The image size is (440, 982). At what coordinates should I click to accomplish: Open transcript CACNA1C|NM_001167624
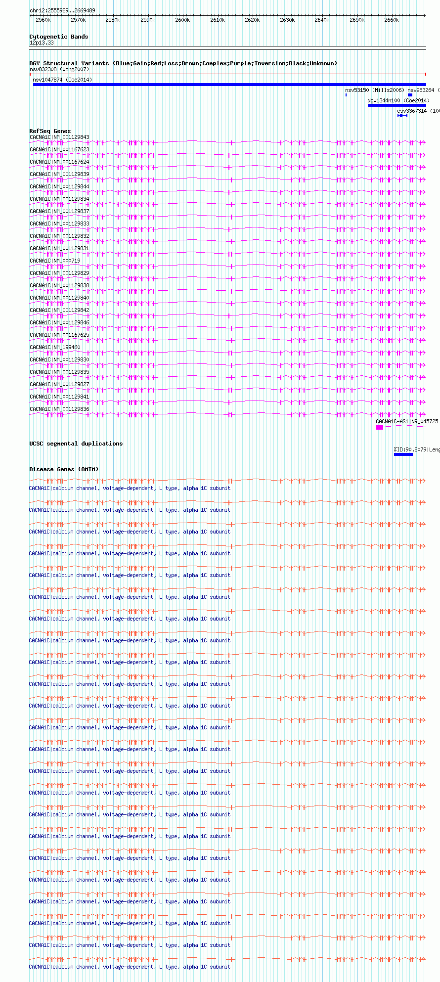(59, 162)
